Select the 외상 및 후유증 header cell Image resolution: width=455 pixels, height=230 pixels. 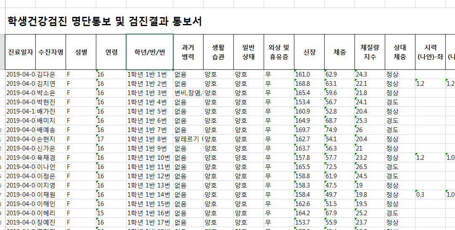[x=279, y=52]
